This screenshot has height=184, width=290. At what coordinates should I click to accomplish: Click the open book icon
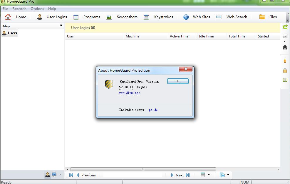click(x=285, y=80)
